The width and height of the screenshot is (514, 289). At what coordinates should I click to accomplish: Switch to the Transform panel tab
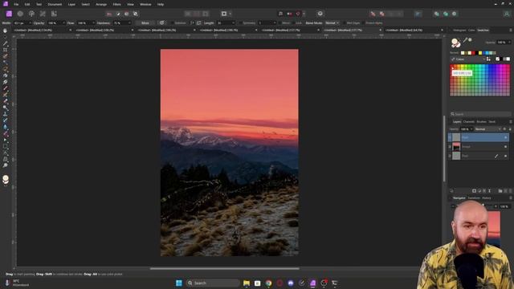coord(474,198)
